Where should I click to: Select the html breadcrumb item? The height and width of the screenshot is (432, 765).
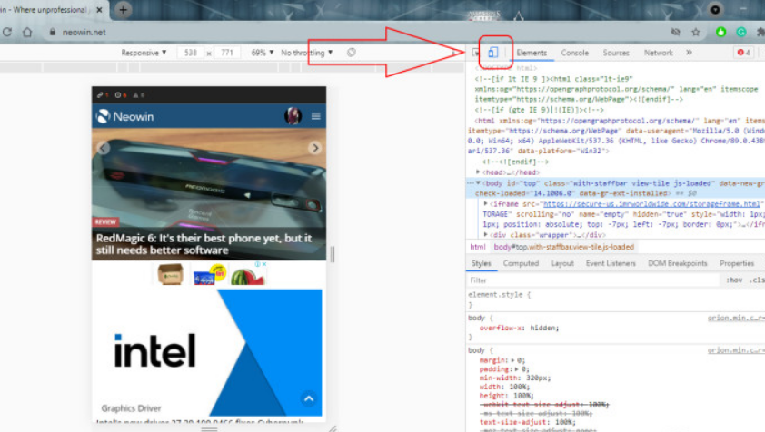point(478,247)
